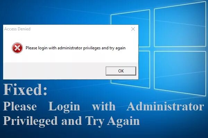
Task: Click the Access Denied title text
Action: (x=17, y=29)
